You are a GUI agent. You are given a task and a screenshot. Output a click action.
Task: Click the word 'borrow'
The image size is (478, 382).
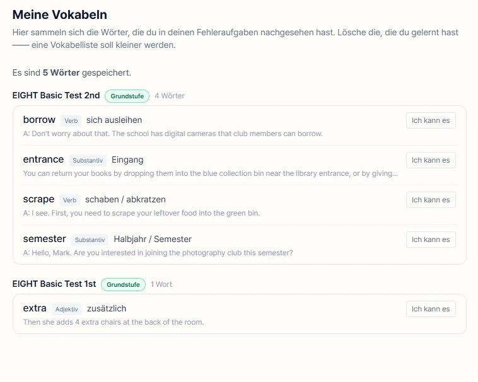click(39, 120)
